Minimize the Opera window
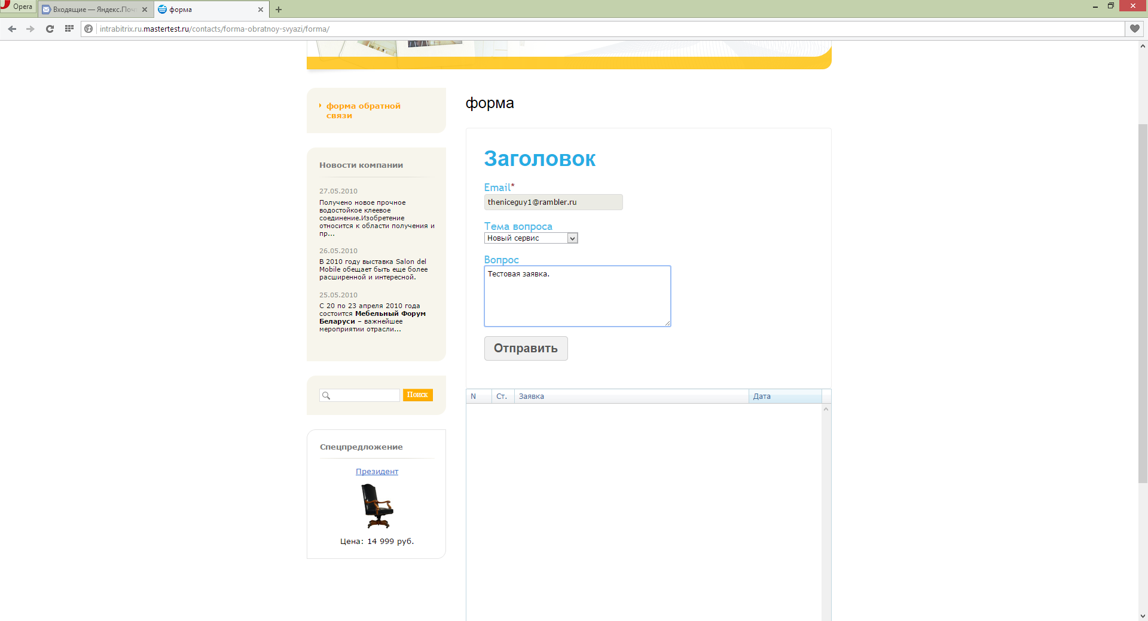 [1095, 6]
